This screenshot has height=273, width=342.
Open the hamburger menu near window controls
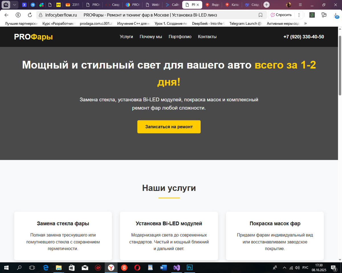tap(300, 5)
